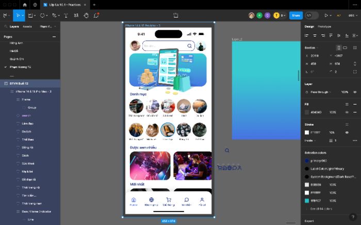361x225 pixels.
Task: Switch to the Design tab
Action: (309, 27)
